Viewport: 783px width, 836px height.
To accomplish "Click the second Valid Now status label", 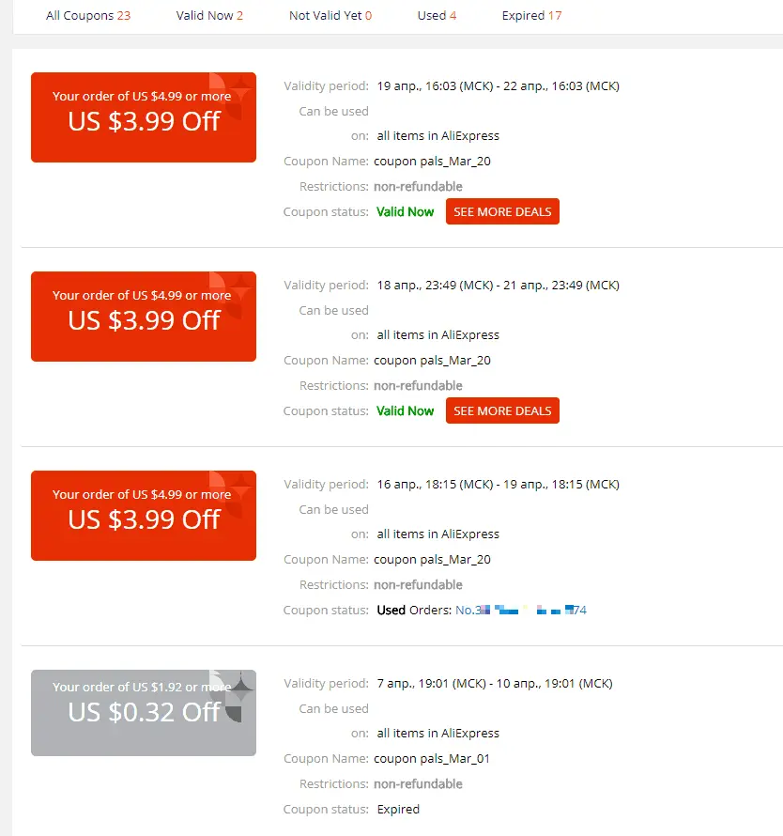I will click(405, 410).
